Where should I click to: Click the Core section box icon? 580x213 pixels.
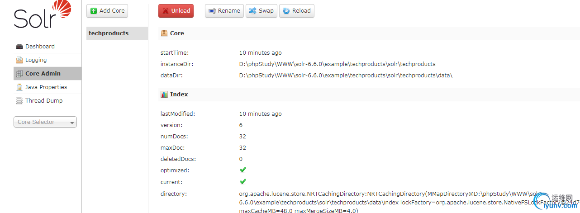tap(164, 33)
